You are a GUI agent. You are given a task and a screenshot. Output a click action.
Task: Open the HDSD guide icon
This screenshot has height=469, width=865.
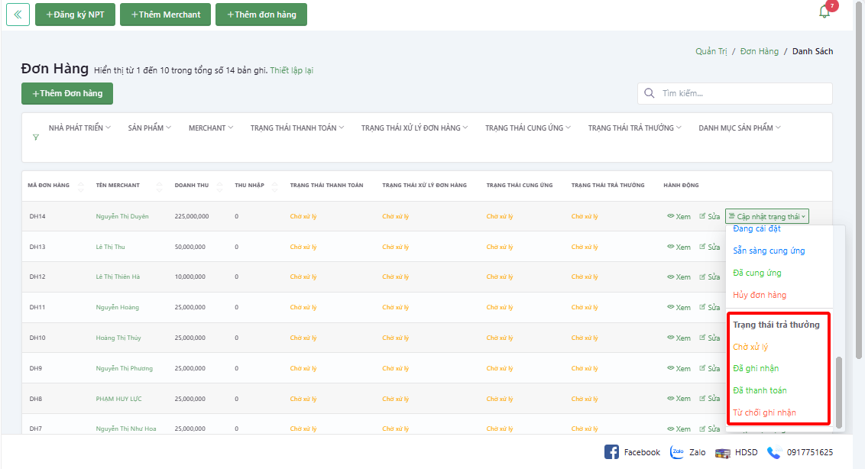[x=722, y=452]
